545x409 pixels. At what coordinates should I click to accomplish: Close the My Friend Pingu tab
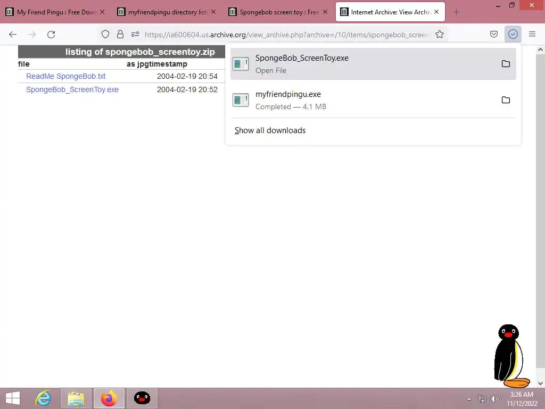(102, 12)
